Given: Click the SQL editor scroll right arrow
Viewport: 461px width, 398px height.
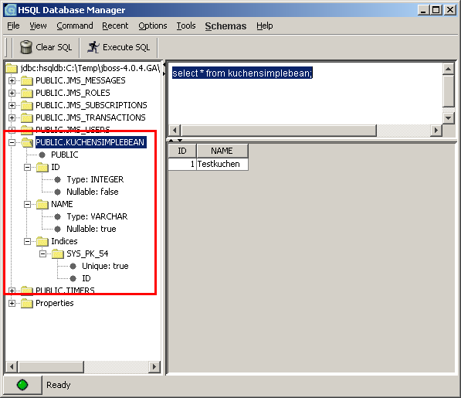Looking at the screenshot, I should point(436,130).
